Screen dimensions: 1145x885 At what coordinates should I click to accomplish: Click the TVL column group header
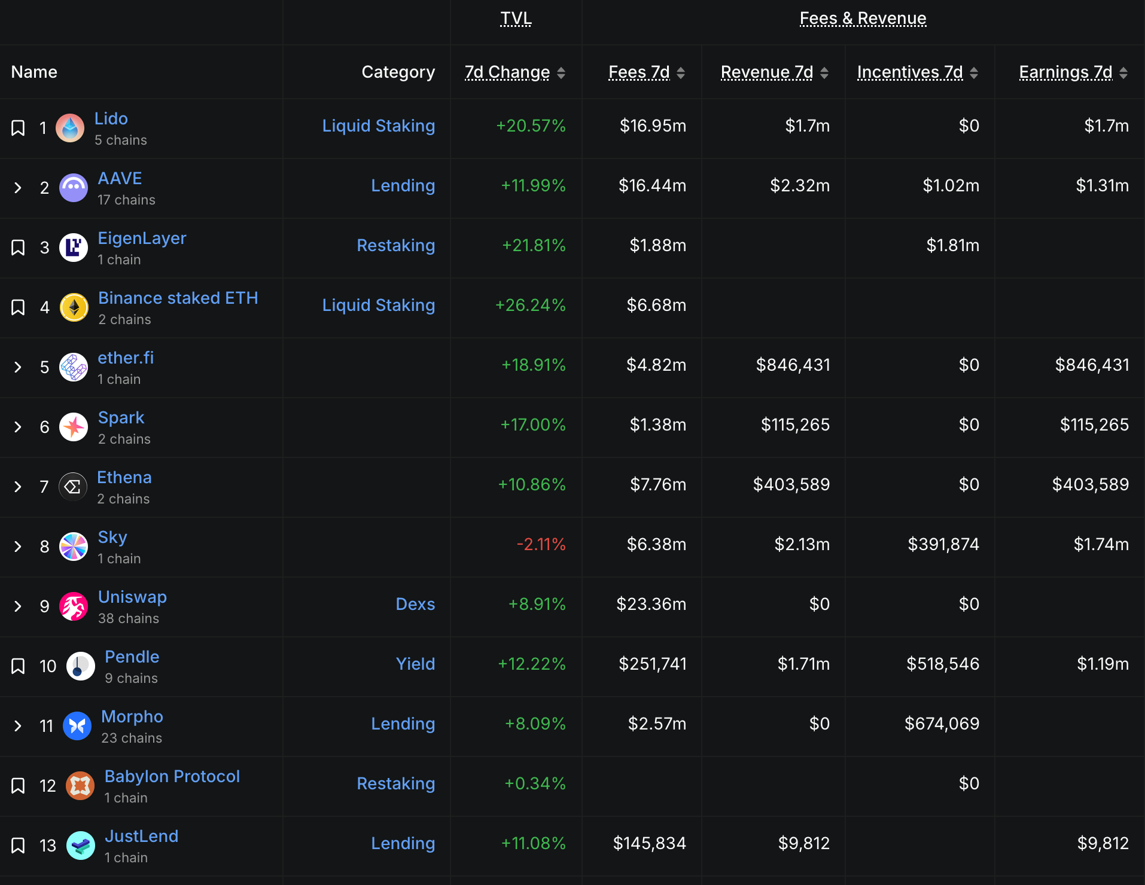[x=516, y=19]
